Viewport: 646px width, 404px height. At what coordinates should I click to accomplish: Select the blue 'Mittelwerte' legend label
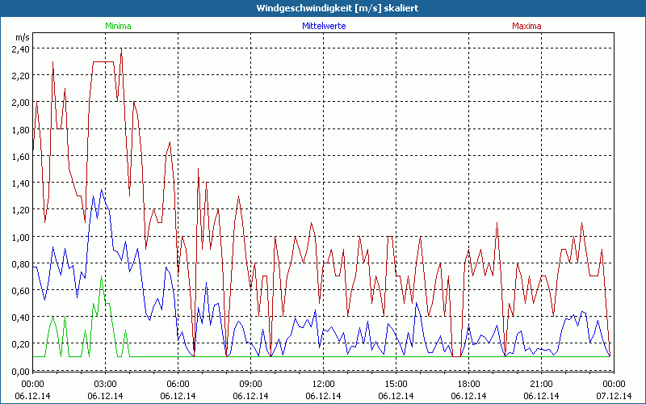pyautogui.click(x=323, y=26)
